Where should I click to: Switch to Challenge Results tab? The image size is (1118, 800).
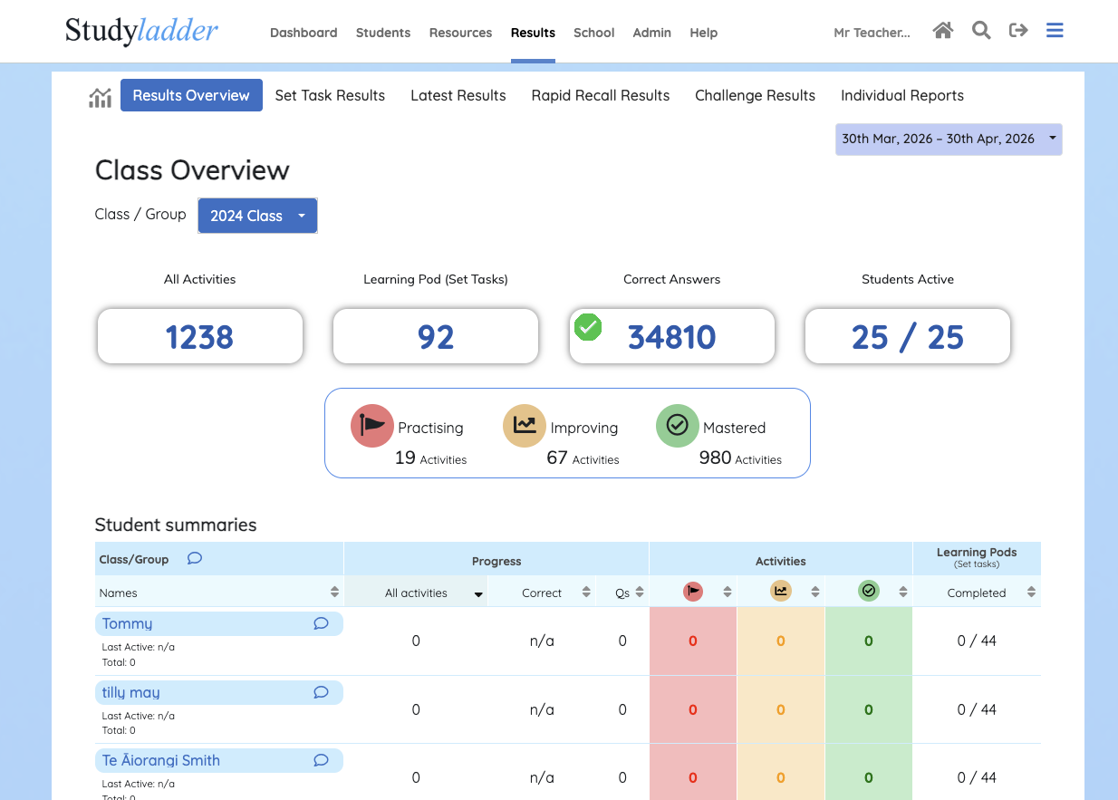click(x=755, y=95)
